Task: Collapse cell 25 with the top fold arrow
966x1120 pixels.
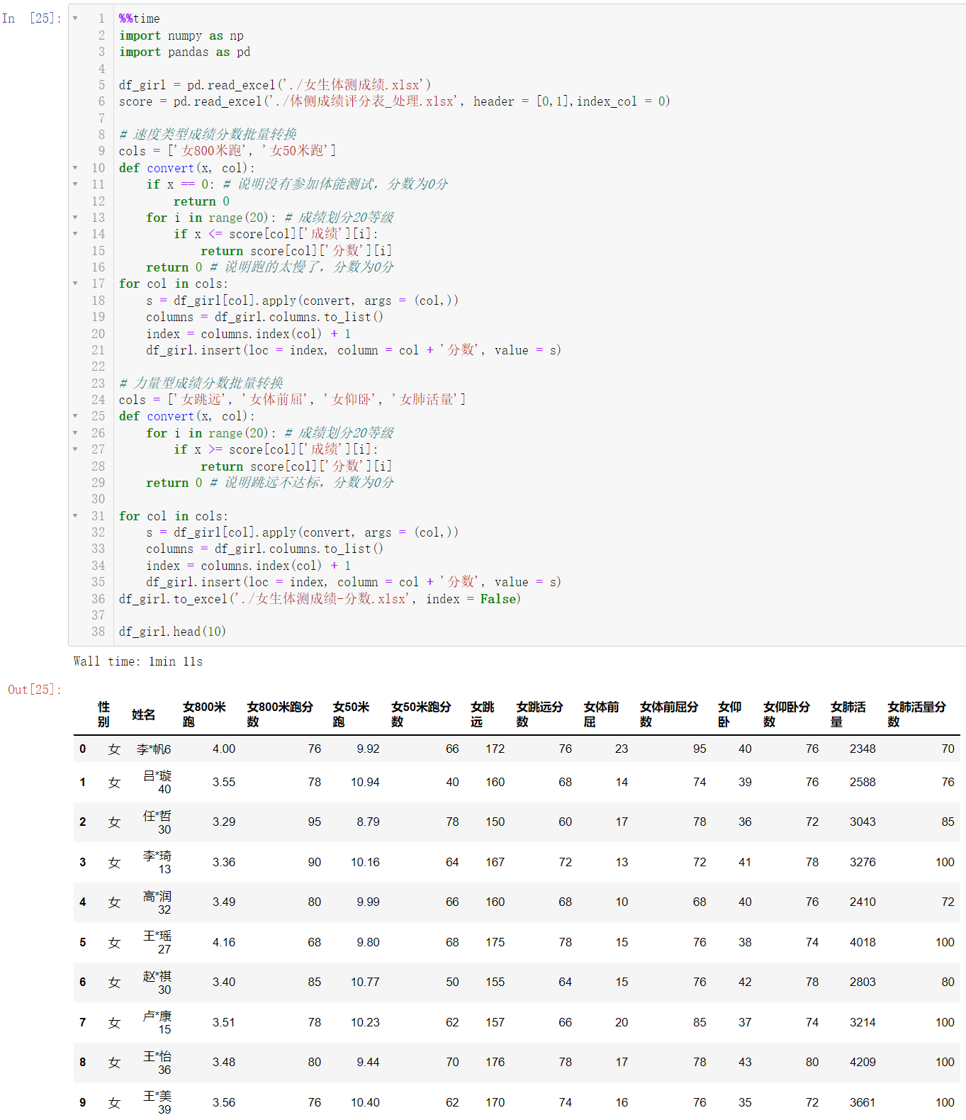Action: (x=75, y=18)
